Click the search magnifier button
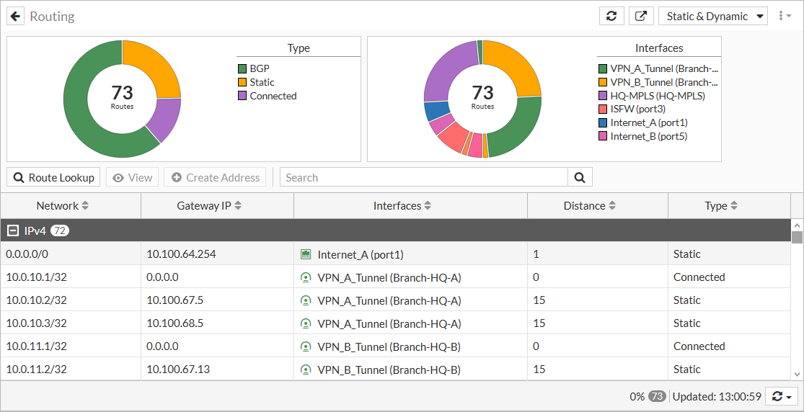The height and width of the screenshot is (412, 804). click(x=580, y=177)
